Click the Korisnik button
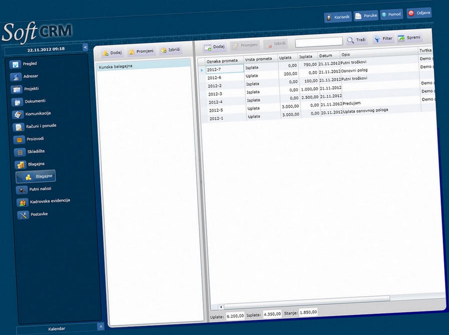Screen dimensions: 449x335 pyautogui.click(x=338, y=17)
